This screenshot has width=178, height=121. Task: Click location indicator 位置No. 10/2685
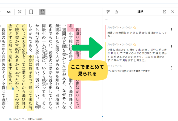click(35, 119)
